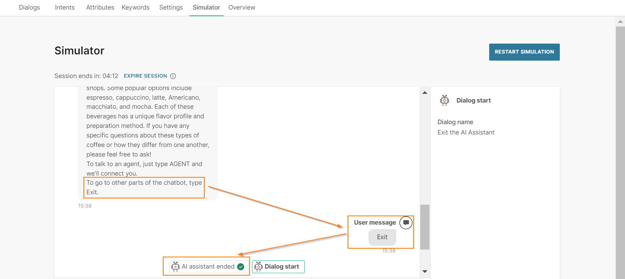This screenshot has height=279, width=625.
Task: Click the Expire Session link
Action: 145,76
